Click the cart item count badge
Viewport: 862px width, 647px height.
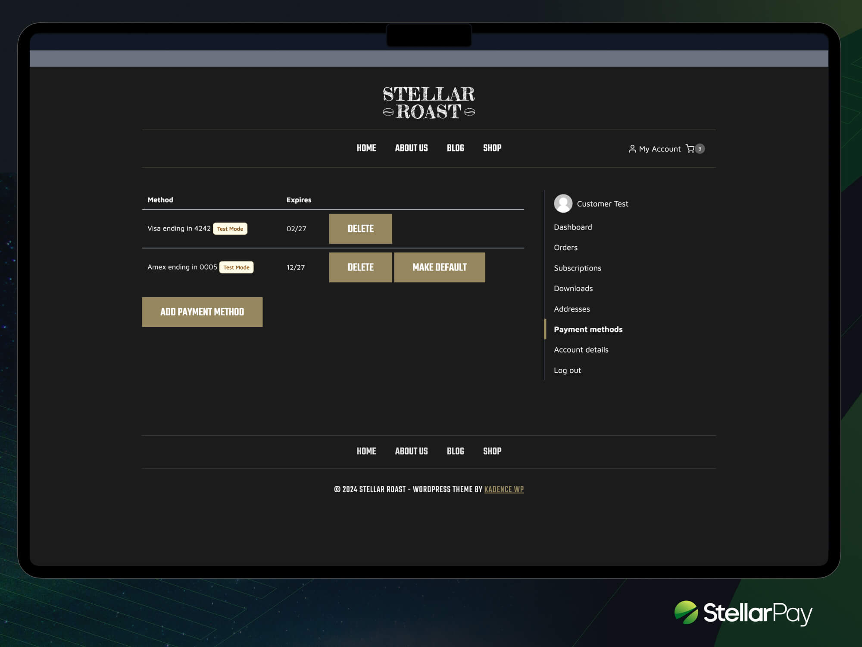point(700,148)
